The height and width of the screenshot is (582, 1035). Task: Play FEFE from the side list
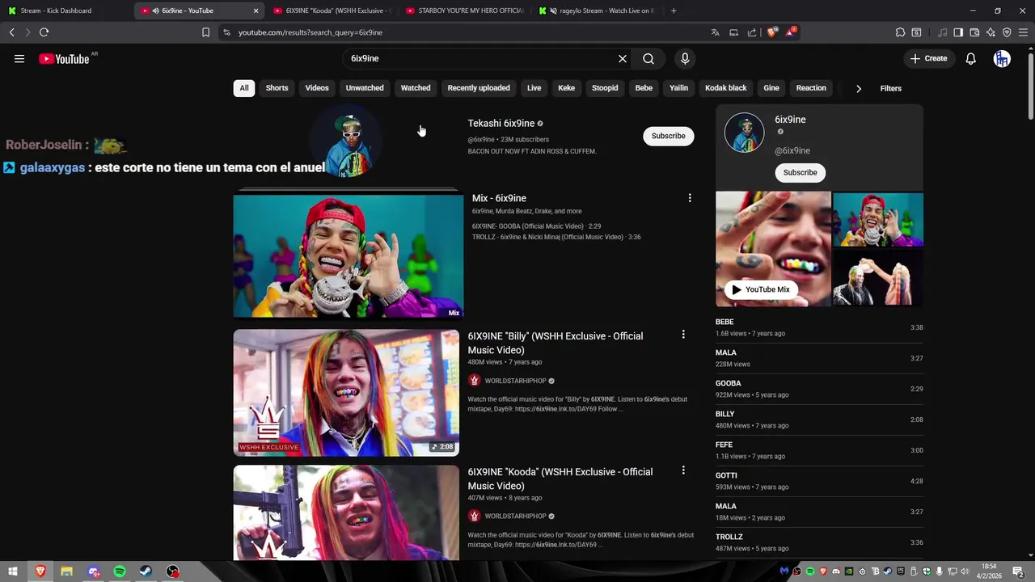(x=819, y=450)
